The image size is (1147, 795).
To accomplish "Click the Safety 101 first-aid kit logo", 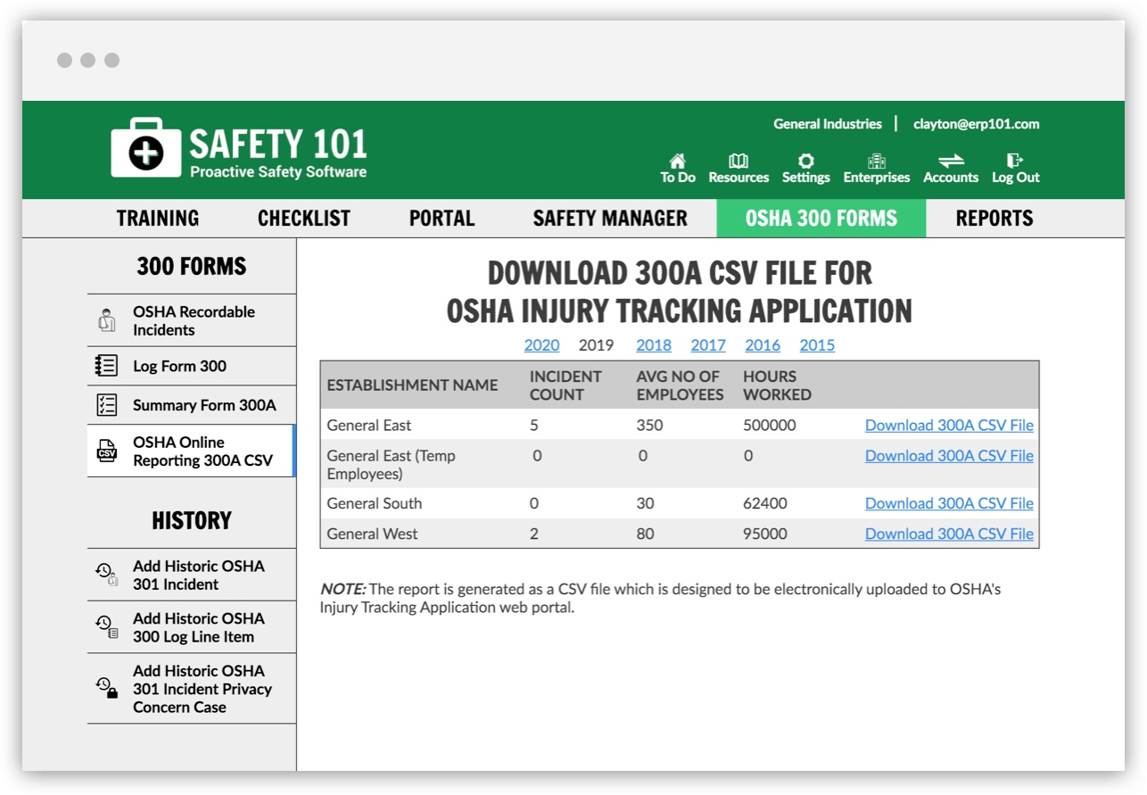I will [148, 149].
